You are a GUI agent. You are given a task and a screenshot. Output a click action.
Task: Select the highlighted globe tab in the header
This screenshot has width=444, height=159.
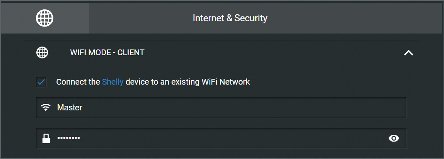pos(45,18)
